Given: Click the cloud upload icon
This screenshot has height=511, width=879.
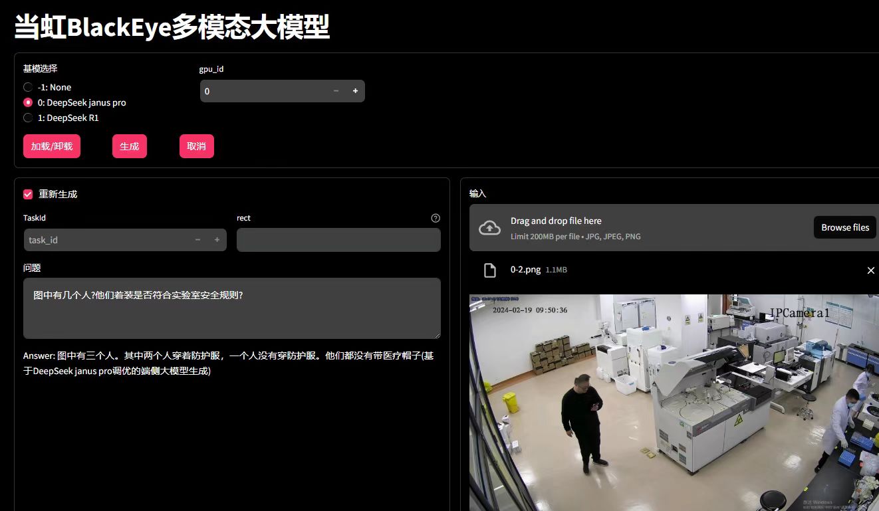Looking at the screenshot, I should point(490,227).
